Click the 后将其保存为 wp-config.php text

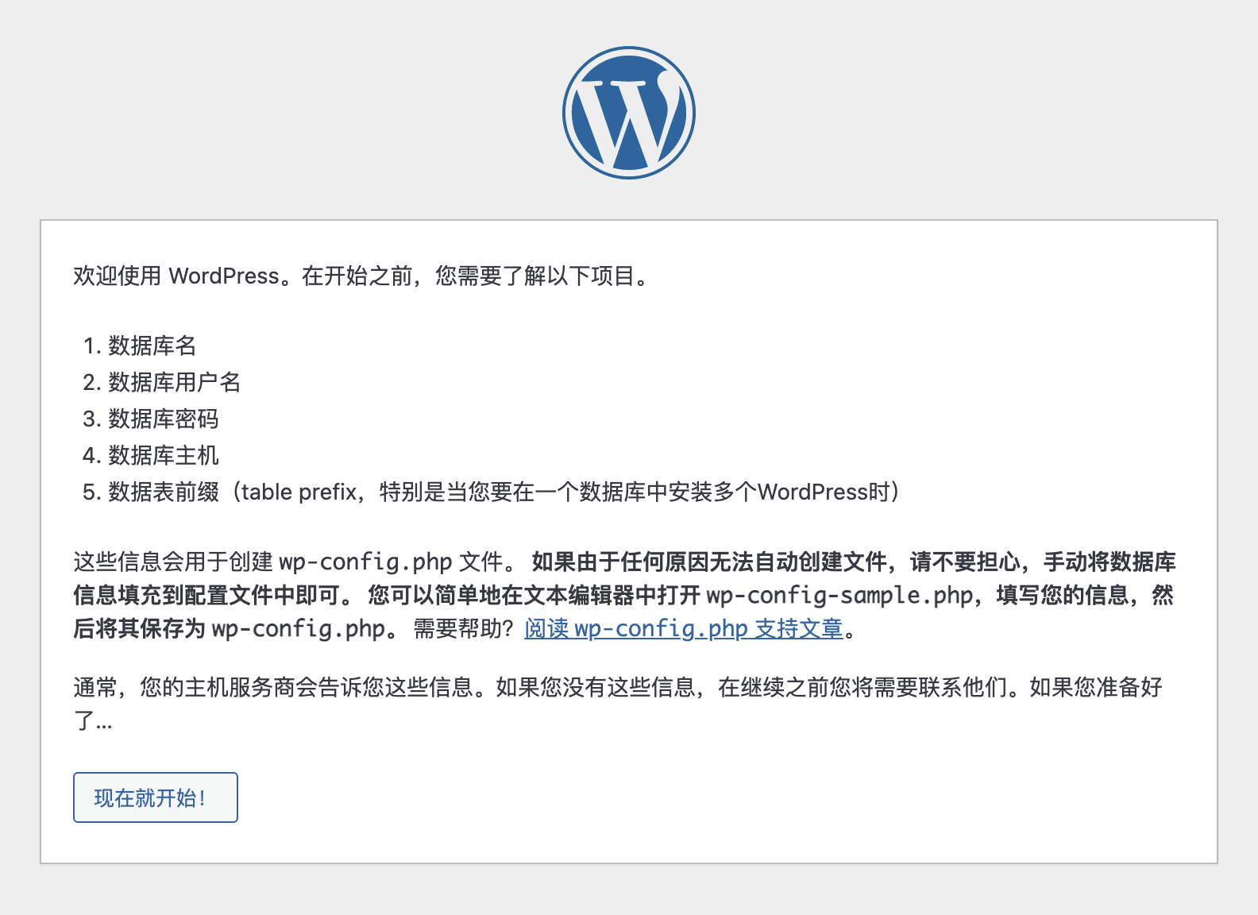pos(230,628)
